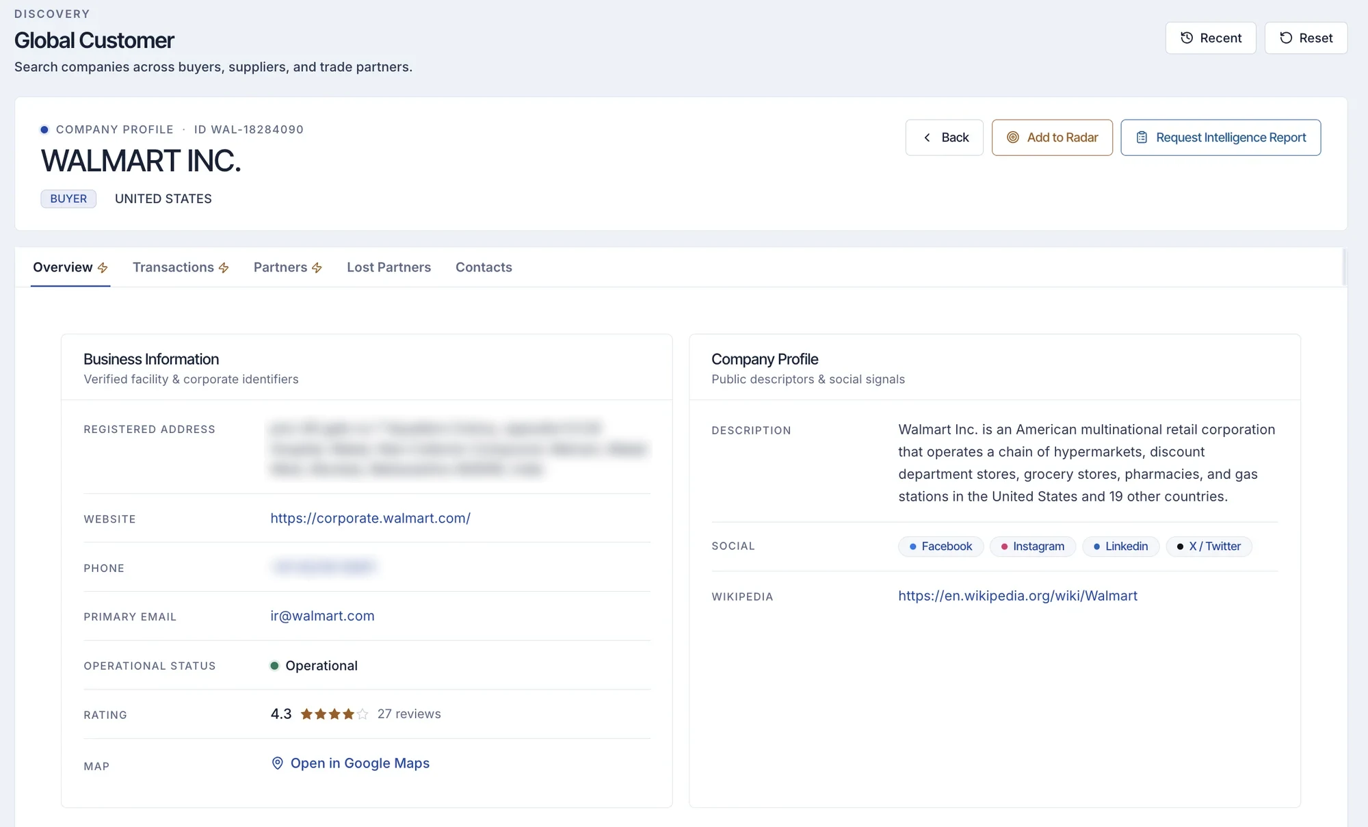Open the Transactions tab
Viewport: 1368px width, 827px height.
181,267
